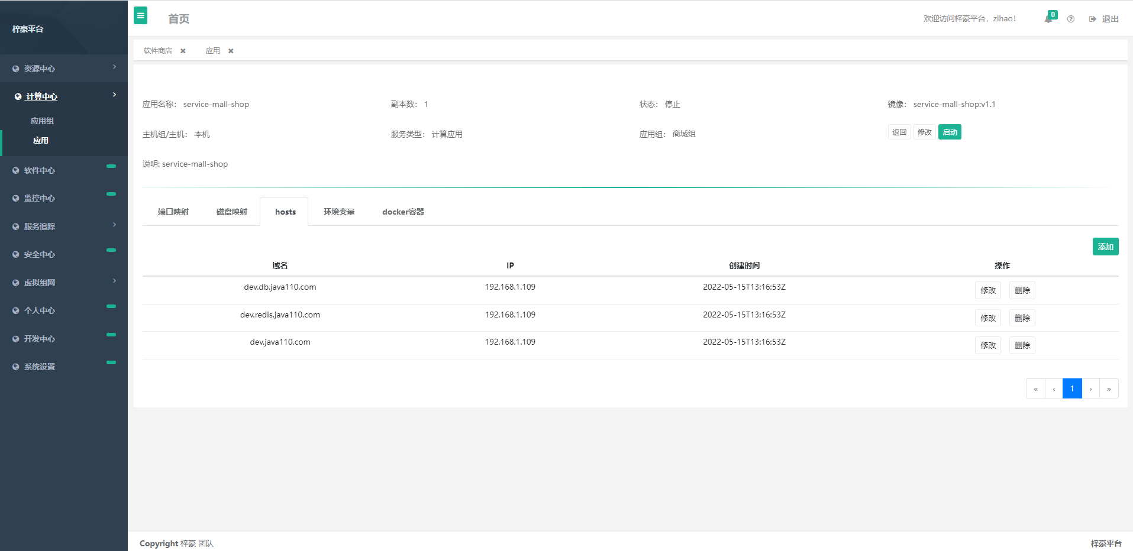Expand 软件中心 using its green dash indicator
The width and height of the screenshot is (1133, 551).
tap(111, 166)
